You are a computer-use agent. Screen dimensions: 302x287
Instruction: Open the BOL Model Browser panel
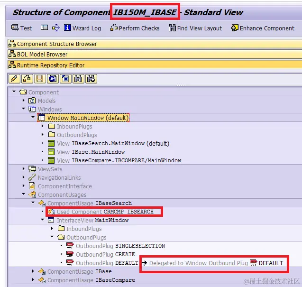[155, 55]
